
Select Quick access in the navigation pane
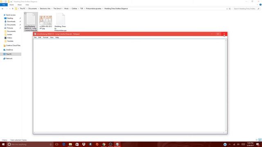pyautogui.click(x=11, y=15)
